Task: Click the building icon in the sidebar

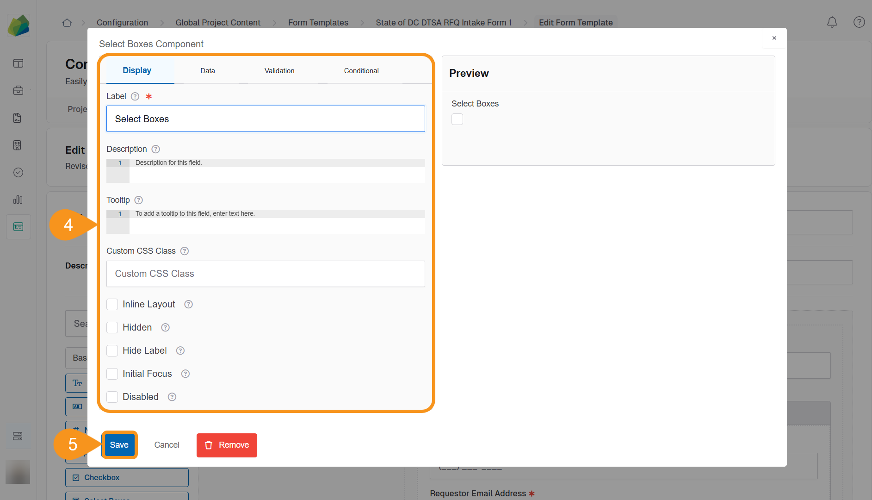Action: click(17, 145)
